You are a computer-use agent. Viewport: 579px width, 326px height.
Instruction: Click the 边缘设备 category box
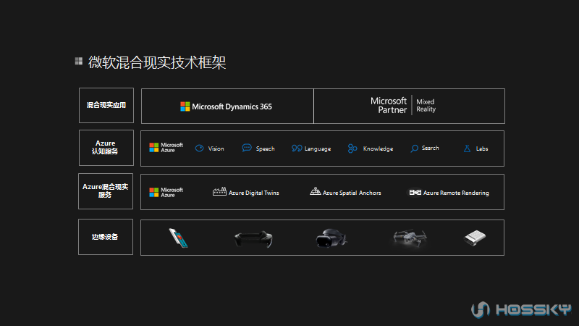(106, 237)
